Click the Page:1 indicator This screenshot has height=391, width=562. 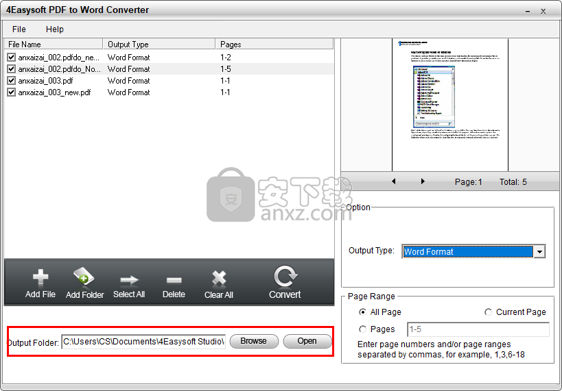[x=469, y=181]
